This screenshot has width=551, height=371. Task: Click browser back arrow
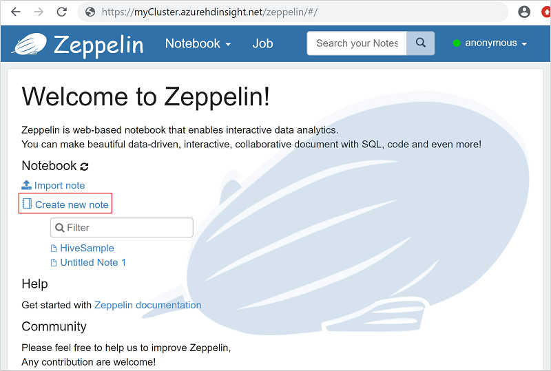(15, 12)
